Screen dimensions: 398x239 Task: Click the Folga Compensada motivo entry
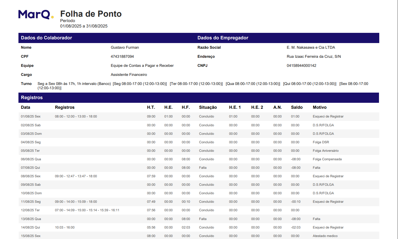click(327, 159)
